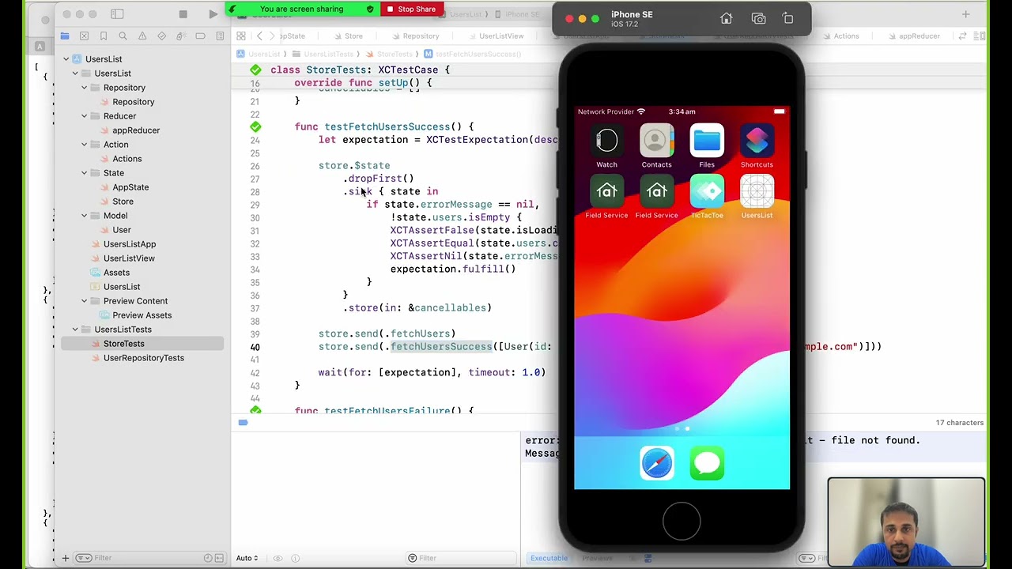The height and width of the screenshot is (569, 1012).
Task: Open the Debug navigator
Action: pos(181,36)
